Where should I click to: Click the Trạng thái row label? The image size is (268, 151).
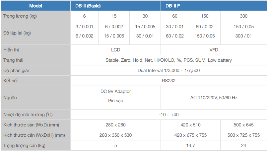(x=13, y=60)
